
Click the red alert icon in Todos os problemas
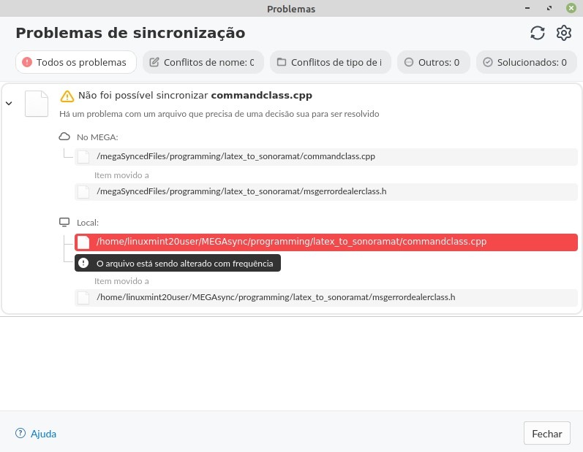pyautogui.click(x=27, y=62)
